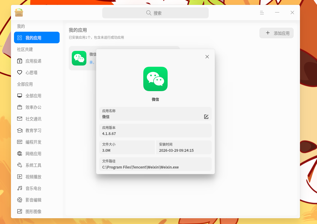Viewport: 317px width, 224px height.
Task: Browse 网络应用 category
Action: (37, 154)
